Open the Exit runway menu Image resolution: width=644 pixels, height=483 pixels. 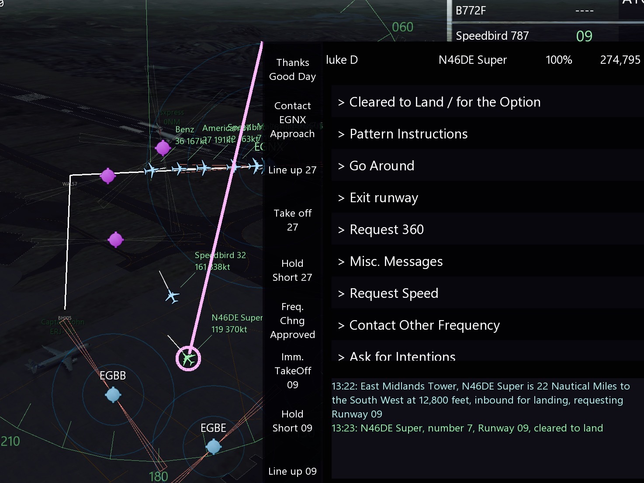pyautogui.click(x=488, y=197)
